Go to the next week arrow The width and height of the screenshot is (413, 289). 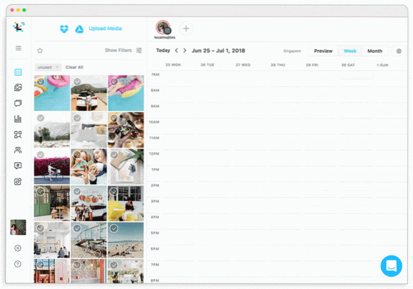tap(185, 51)
